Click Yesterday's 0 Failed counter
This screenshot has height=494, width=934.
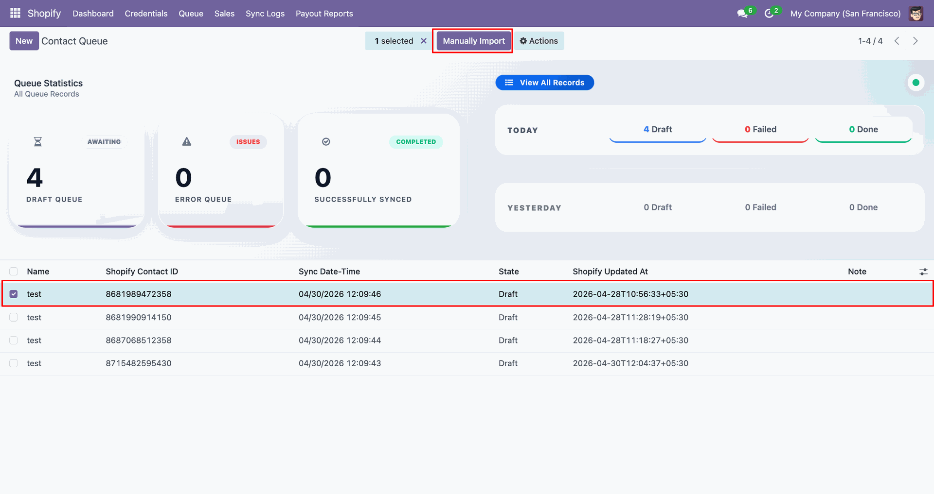(x=760, y=207)
